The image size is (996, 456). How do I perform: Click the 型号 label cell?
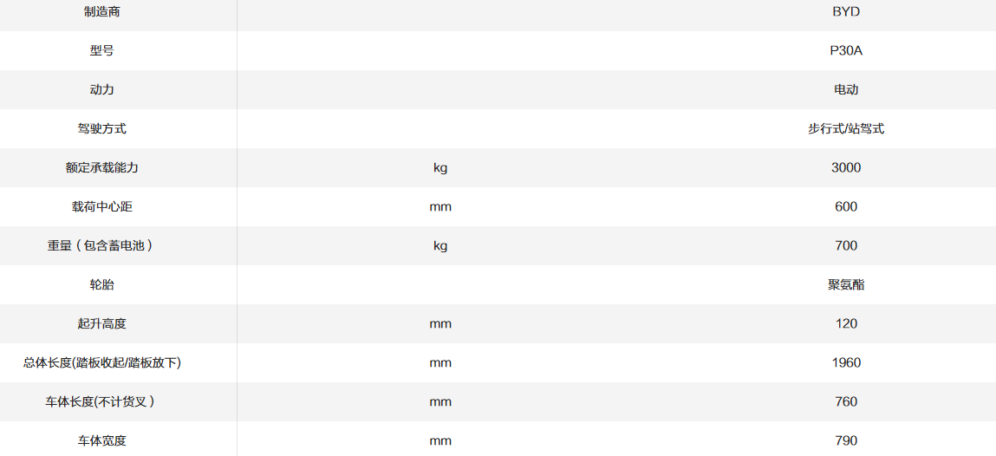pyautogui.click(x=101, y=50)
